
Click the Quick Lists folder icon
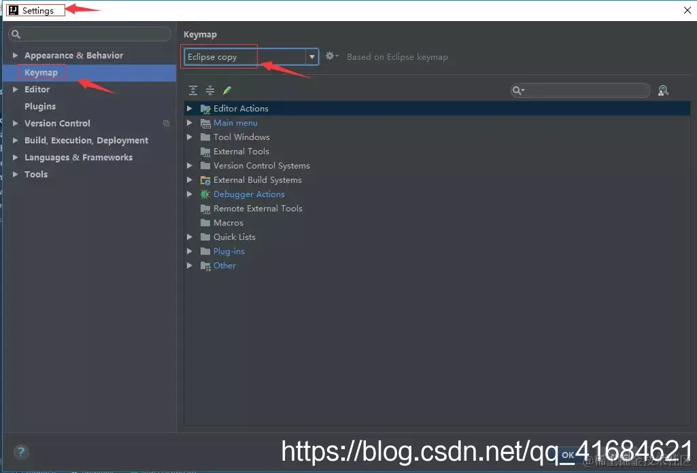click(205, 237)
